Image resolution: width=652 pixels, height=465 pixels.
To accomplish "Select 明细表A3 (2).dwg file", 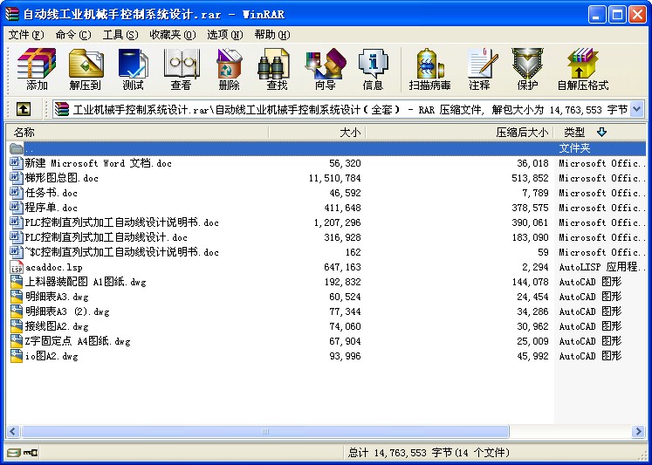I will [67, 311].
